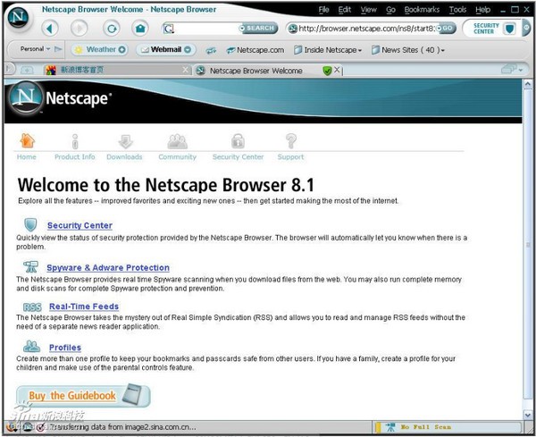Image resolution: width=536 pixels, height=437 pixels.
Task: Open the Tools menu
Action: [x=457, y=10]
